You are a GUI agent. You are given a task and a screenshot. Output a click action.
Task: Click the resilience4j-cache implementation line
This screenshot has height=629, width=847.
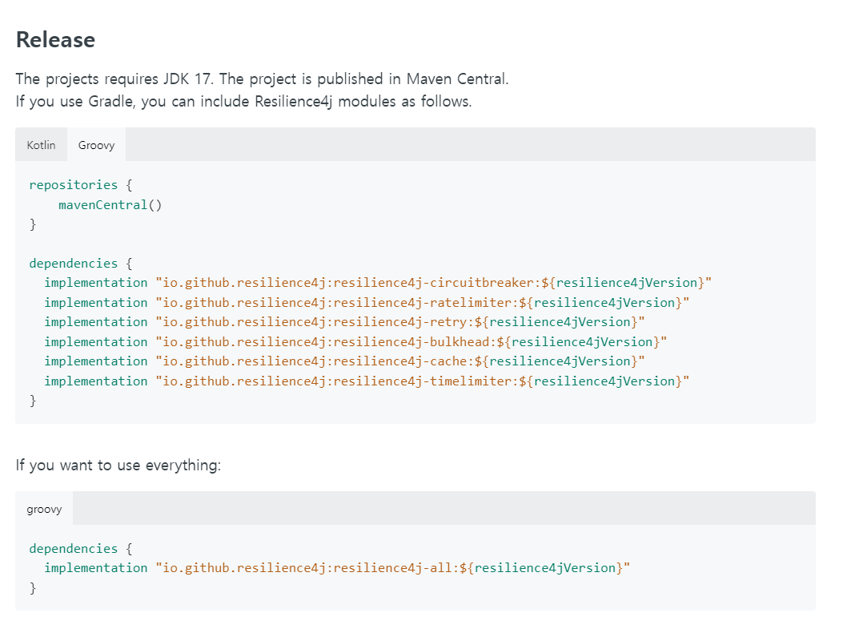344,361
